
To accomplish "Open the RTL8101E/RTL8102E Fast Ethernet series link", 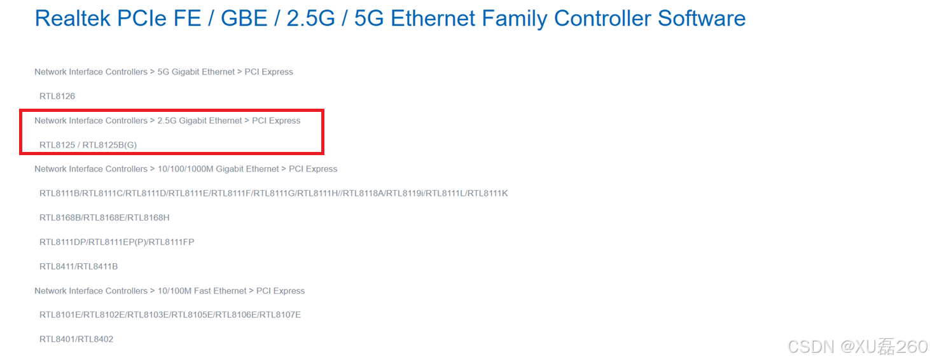I will (x=170, y=315).
